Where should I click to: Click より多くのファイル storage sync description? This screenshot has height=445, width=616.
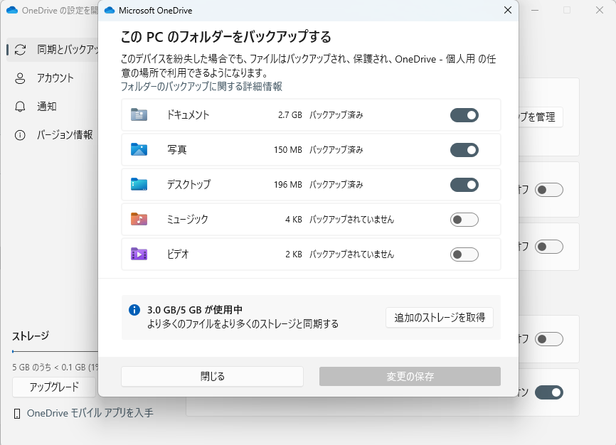(x=243, y=324)
